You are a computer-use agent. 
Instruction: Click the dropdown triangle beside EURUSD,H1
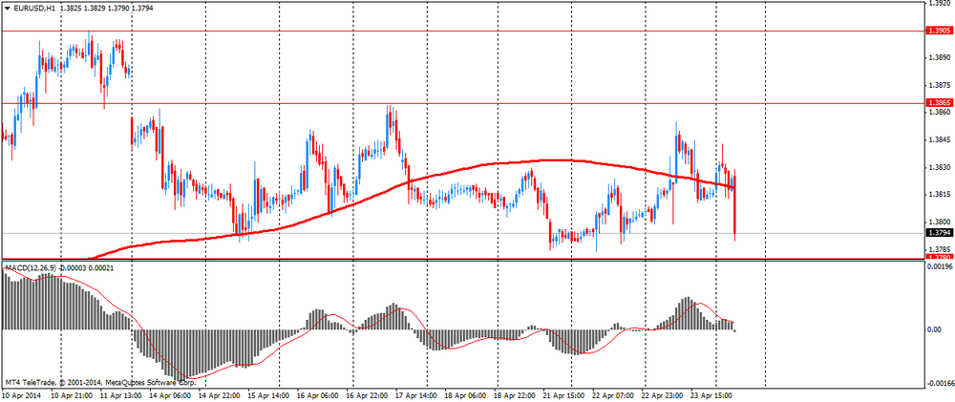click(8, 8)
